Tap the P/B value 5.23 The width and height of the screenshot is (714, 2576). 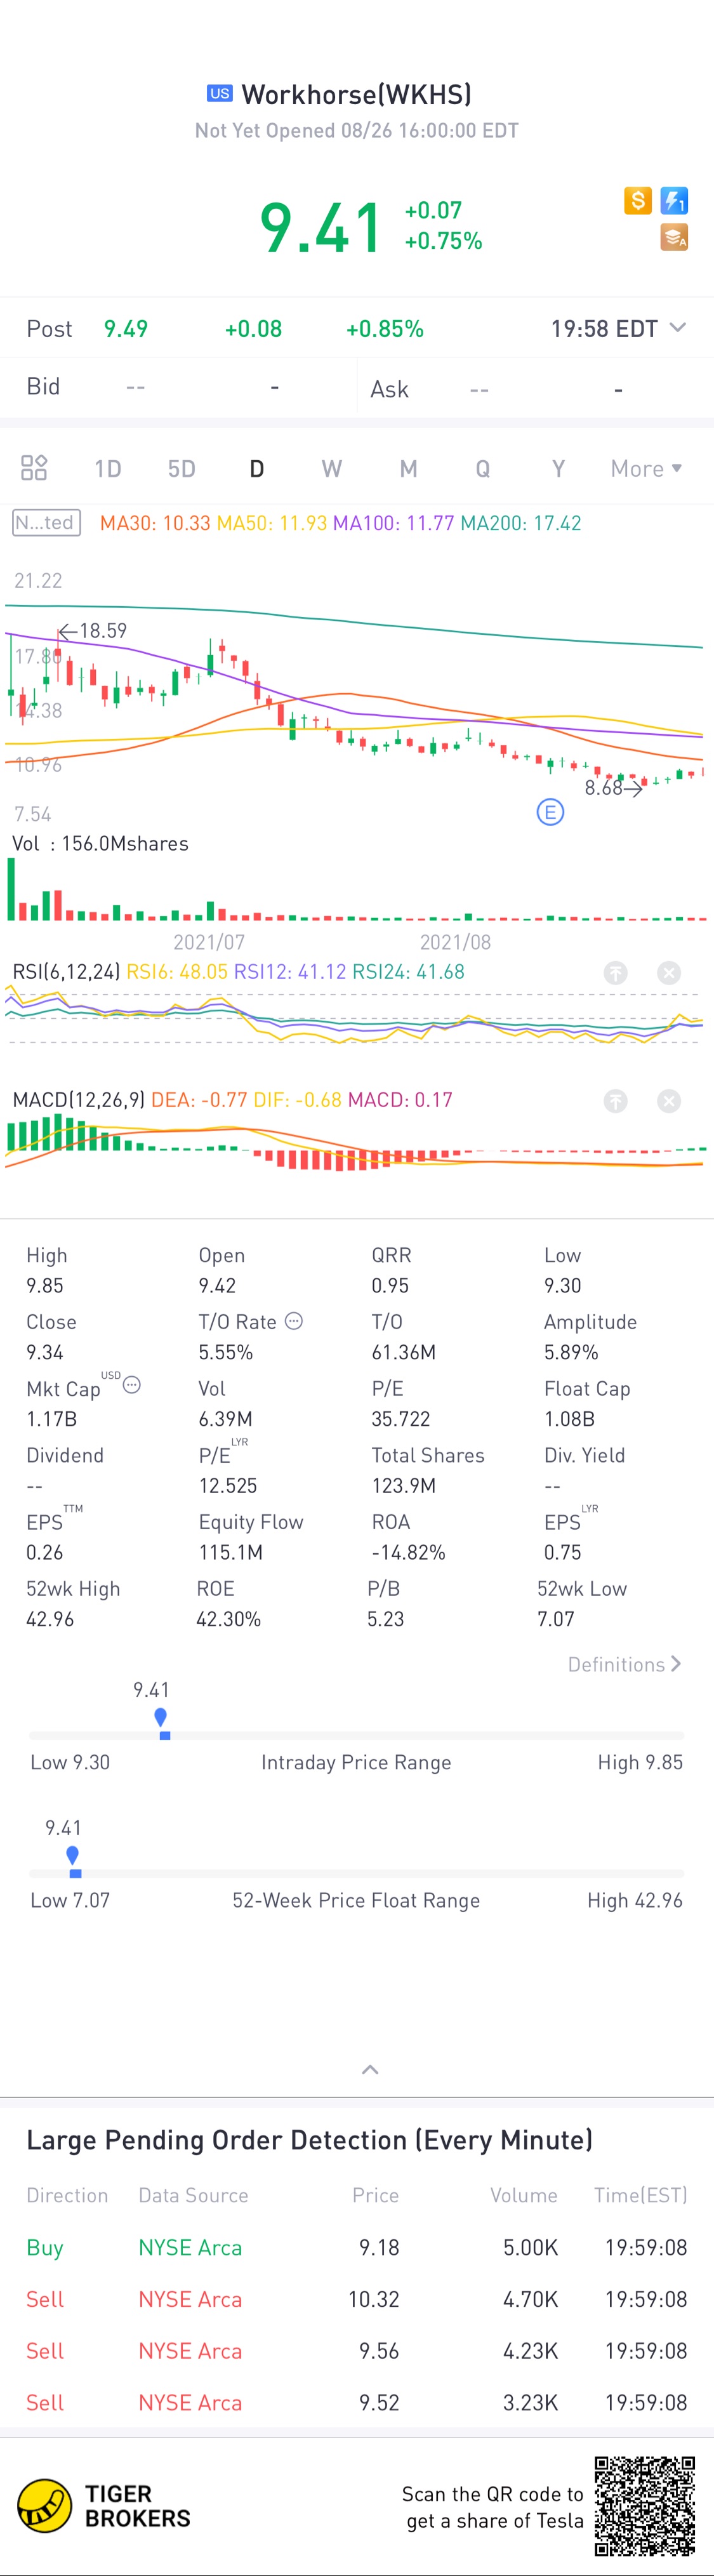(385, 1619)
